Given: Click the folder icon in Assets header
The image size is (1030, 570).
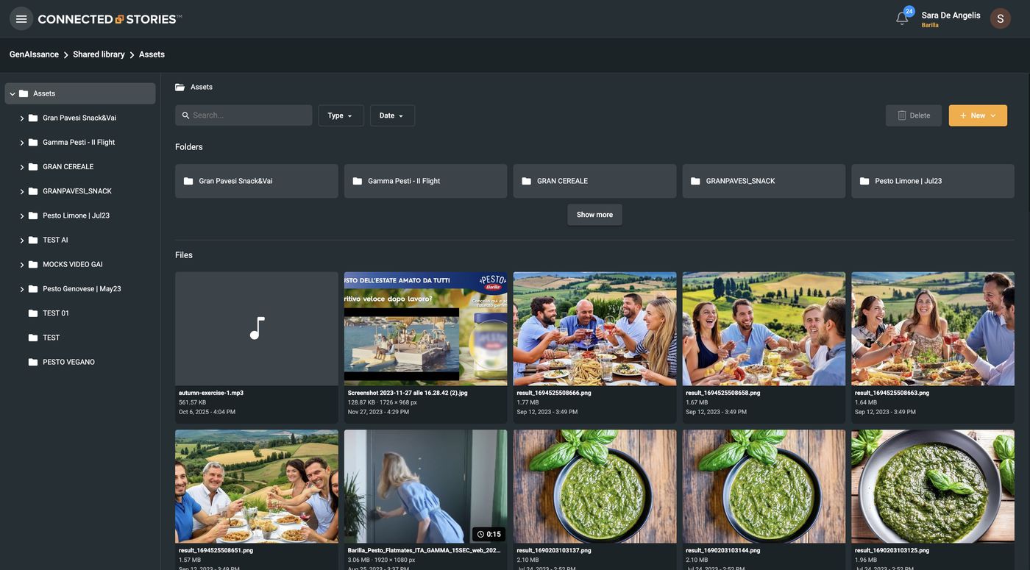Looking at the screenshot, I should click(x=180, y=87).
